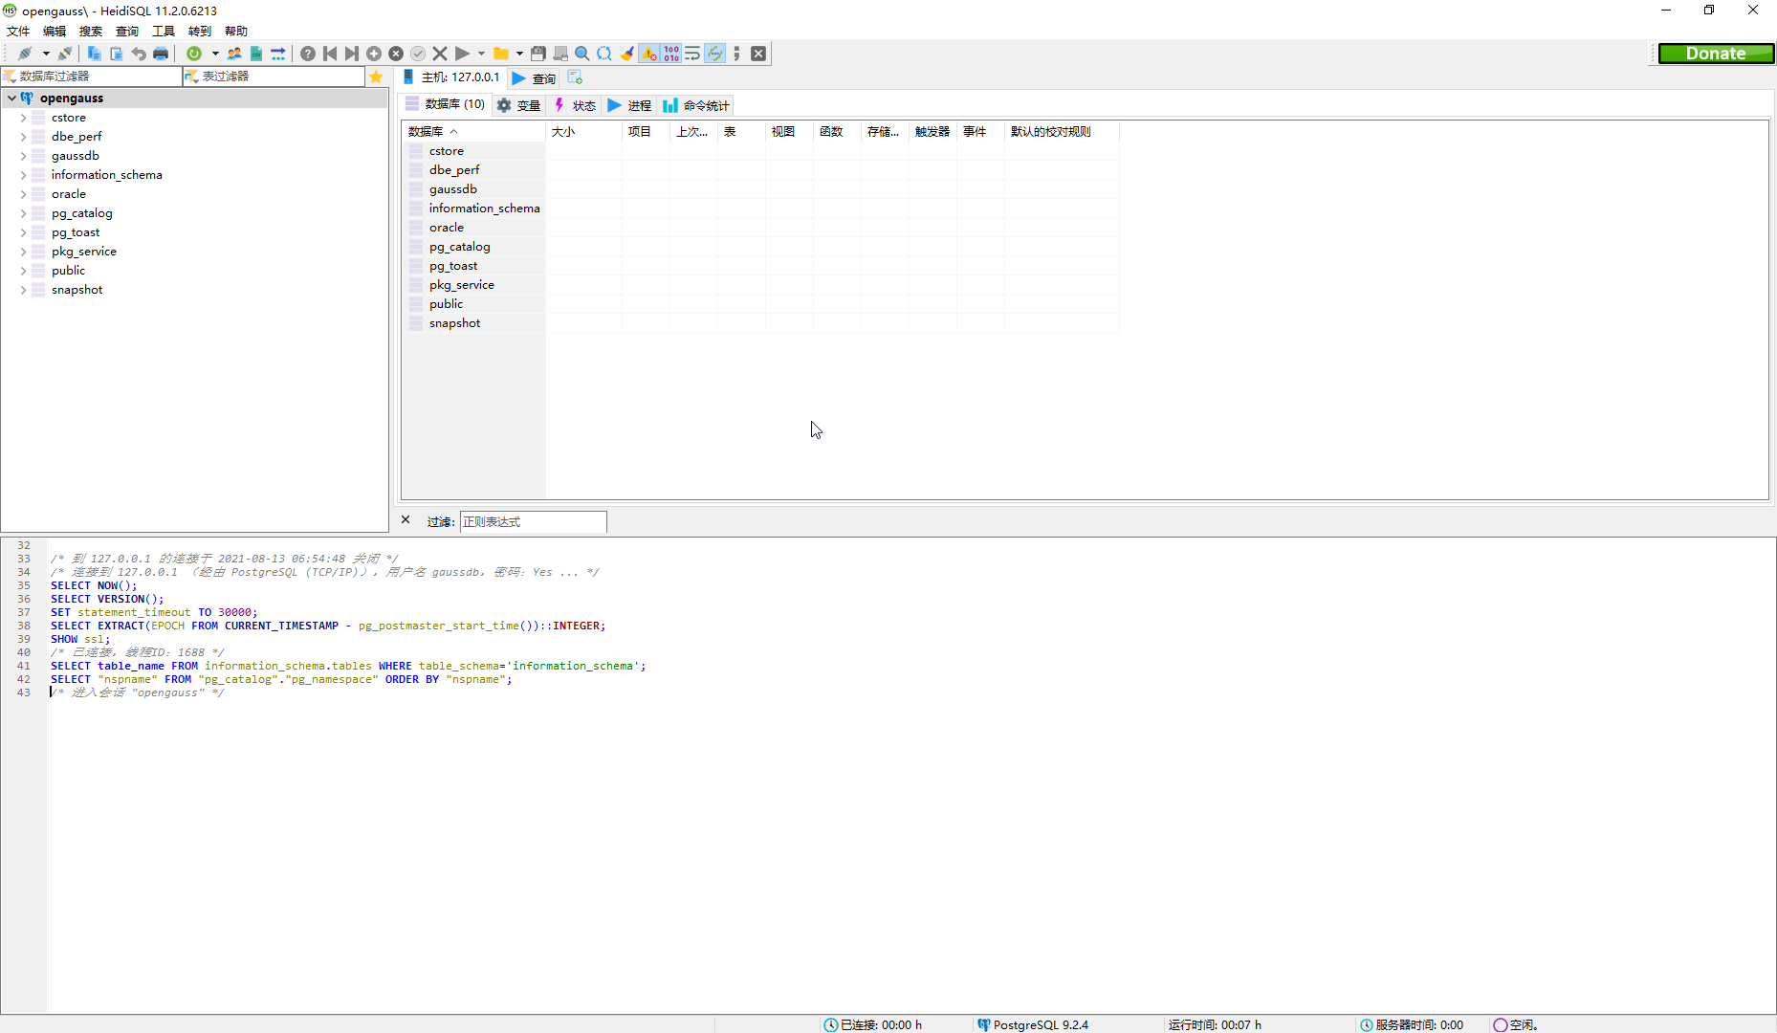The height and width of the screenshot is (1033, 1777).
Task: Open the connect icon dropdown arrow
Action: coord(46,54)
